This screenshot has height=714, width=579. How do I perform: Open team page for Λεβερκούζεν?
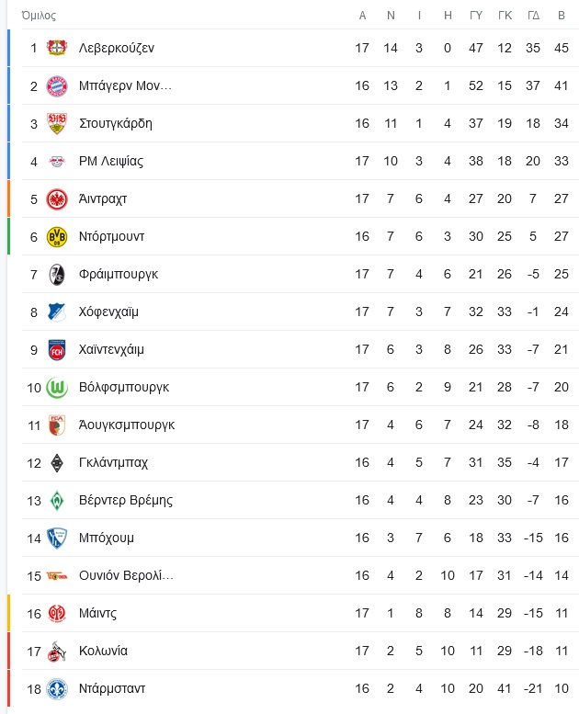click(117, 48)
